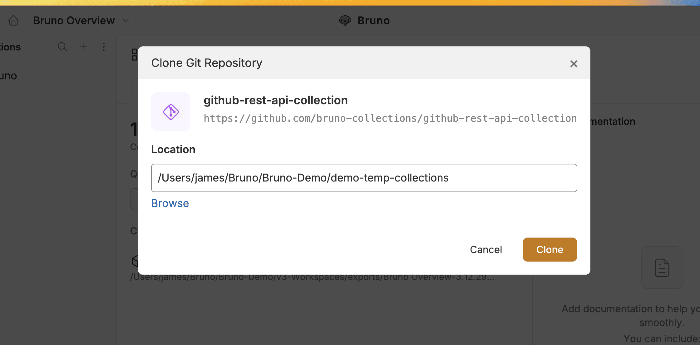Open the Bruno Overview workspace dropdown
The image size is (700, 345).
tap(126, 21)
